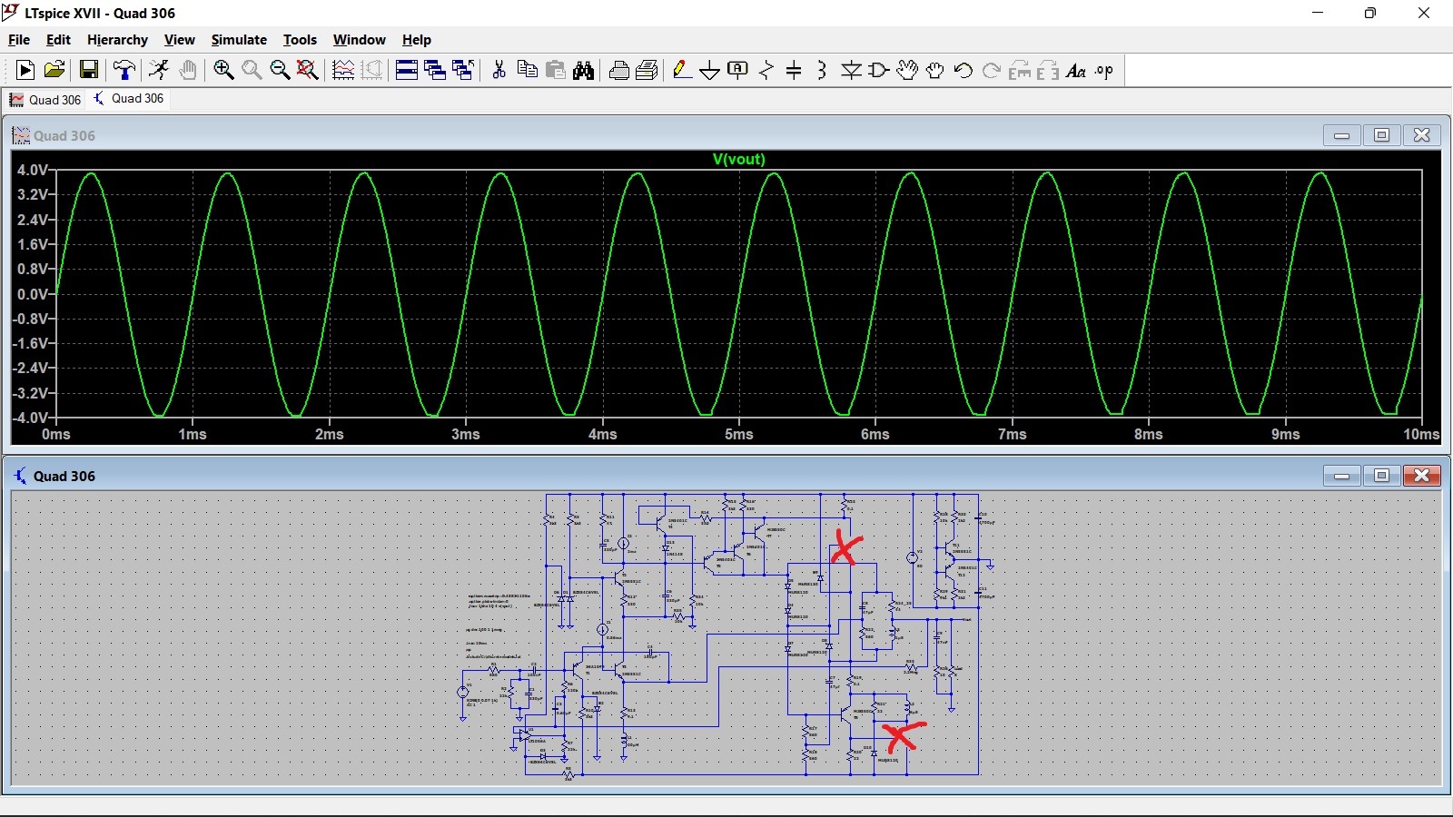The width and height of the screenshot is (1453, 817).
Task: Click the Close All Windows icon
Action: [463, 70]
